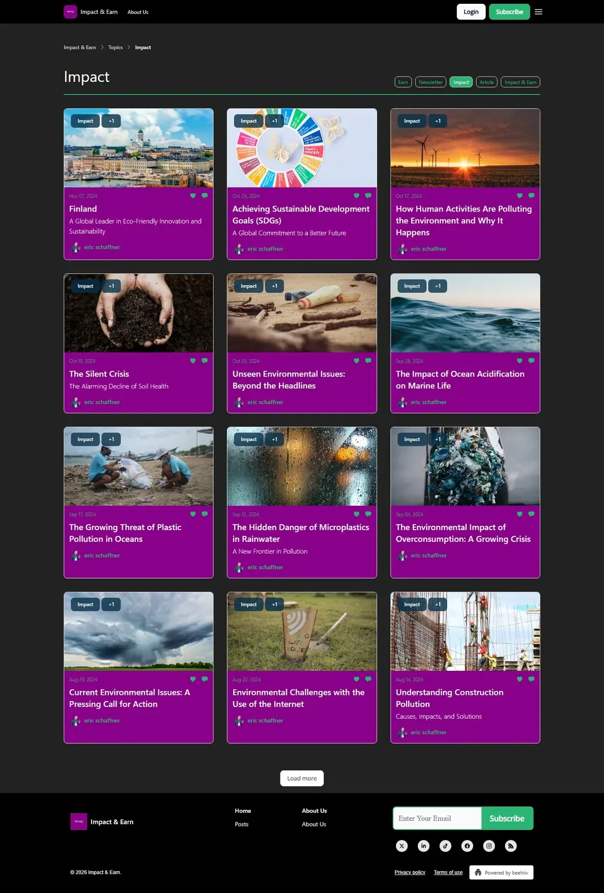The image size is (604, 893).
Task: Click eric schaffner on the Overconsumption card
Action: click(x=429, y=555)
